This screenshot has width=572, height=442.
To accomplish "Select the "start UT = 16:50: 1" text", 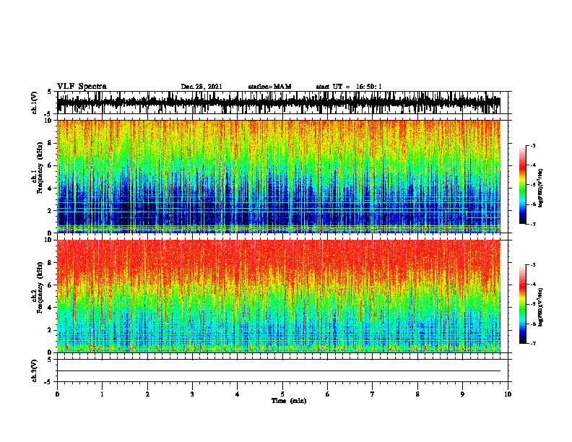I will pos(349,87).
